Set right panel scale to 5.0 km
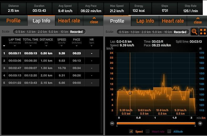The height and width of the screenshot is (136, 207). 157,32
